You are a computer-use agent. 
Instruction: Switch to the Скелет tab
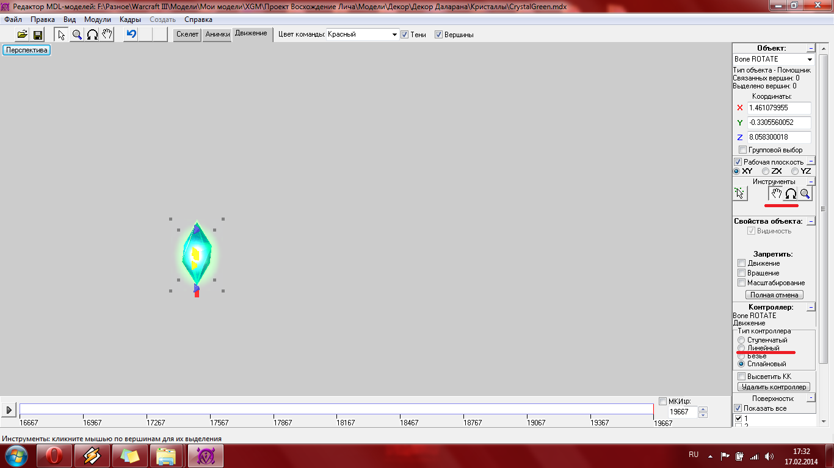point(187,35)
